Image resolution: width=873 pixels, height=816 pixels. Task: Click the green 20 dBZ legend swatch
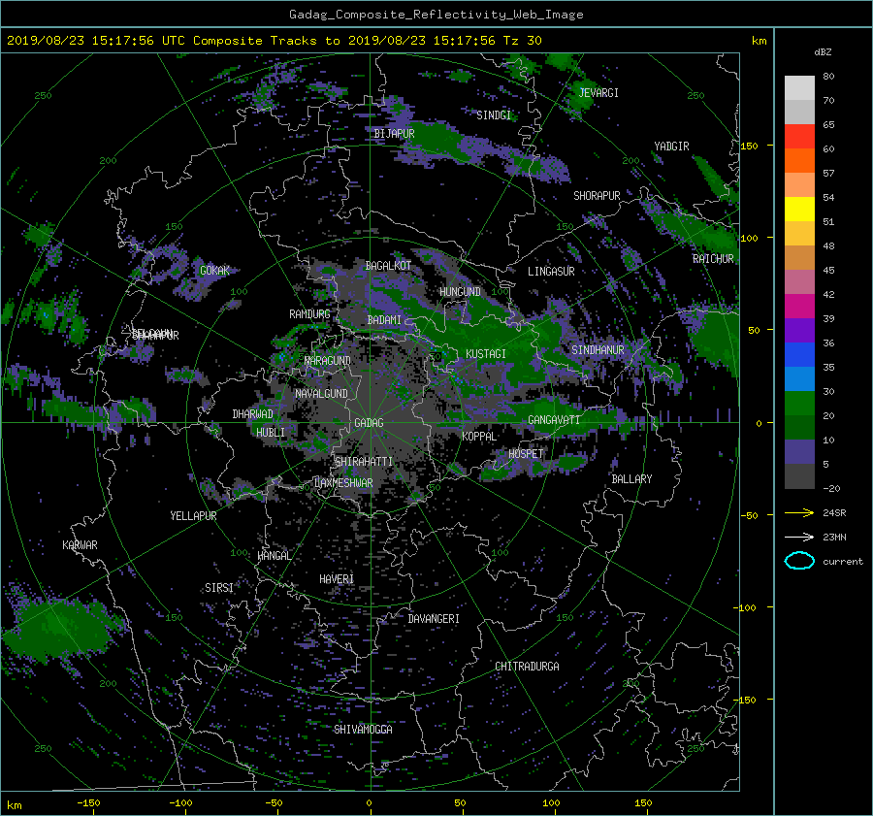point(799,404)
